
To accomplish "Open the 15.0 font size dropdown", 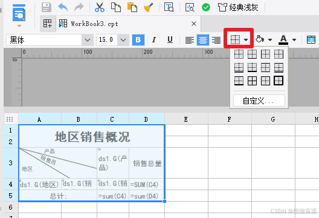I will point(123,40).
